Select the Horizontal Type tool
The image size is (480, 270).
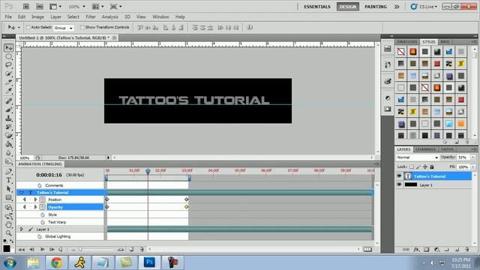(8, 180)
